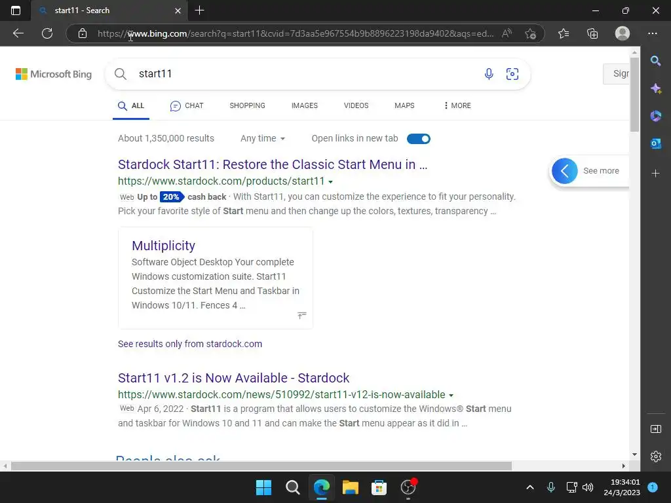The image size is (671, 503).
Task: Open the Any time filter dropdown
Action: pyautogui.click(x=263, y=139)
